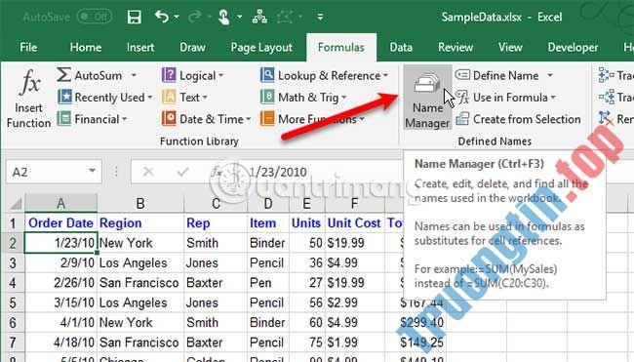This screenshot has width=634, height=362.
Task: Click cell with 2/26/10 San Francisco row date
Action: point(60,283)
